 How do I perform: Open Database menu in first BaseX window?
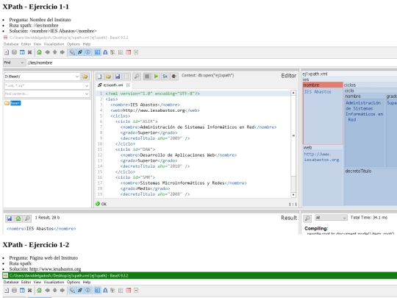click(11, 44)
